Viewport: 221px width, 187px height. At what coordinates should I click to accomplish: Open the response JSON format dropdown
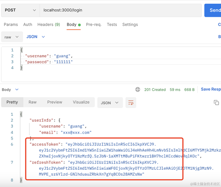pyautogui.click(x=110, y=103)
